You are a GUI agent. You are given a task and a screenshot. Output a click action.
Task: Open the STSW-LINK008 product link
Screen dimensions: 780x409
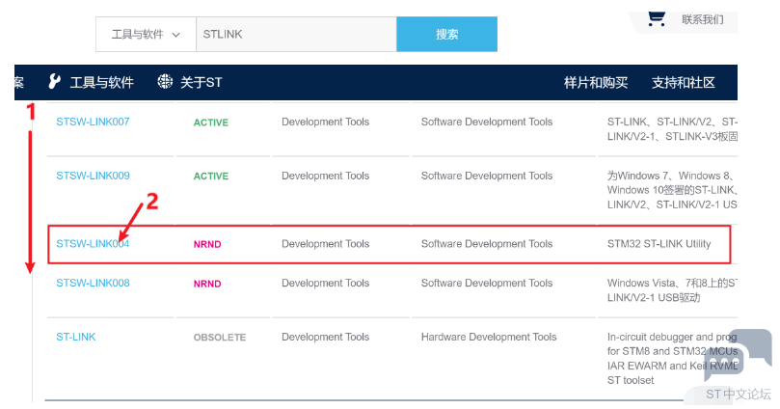tap(93, 283)
